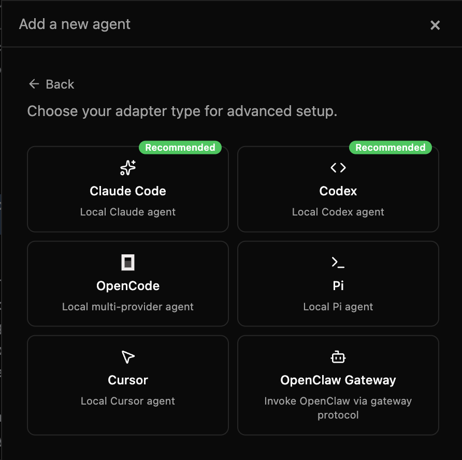The image size is (462, 460).
Task: Click the back arrow icon
Action: point(34,83)
